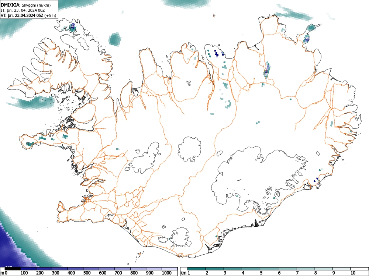Click the '8' tick on the km scale

point(315,273)
